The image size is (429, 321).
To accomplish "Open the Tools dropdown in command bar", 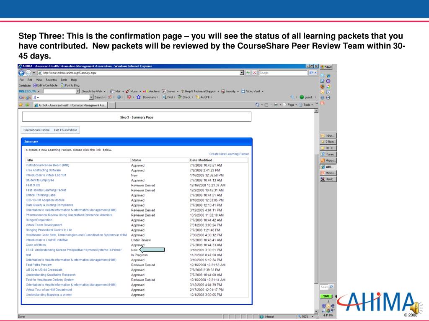I will (306, 105).
